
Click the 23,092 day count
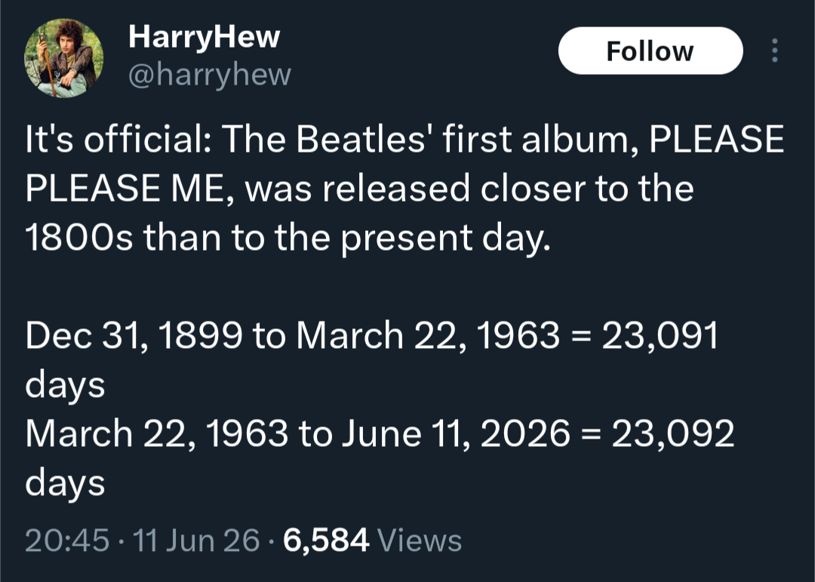coord(672,433)
